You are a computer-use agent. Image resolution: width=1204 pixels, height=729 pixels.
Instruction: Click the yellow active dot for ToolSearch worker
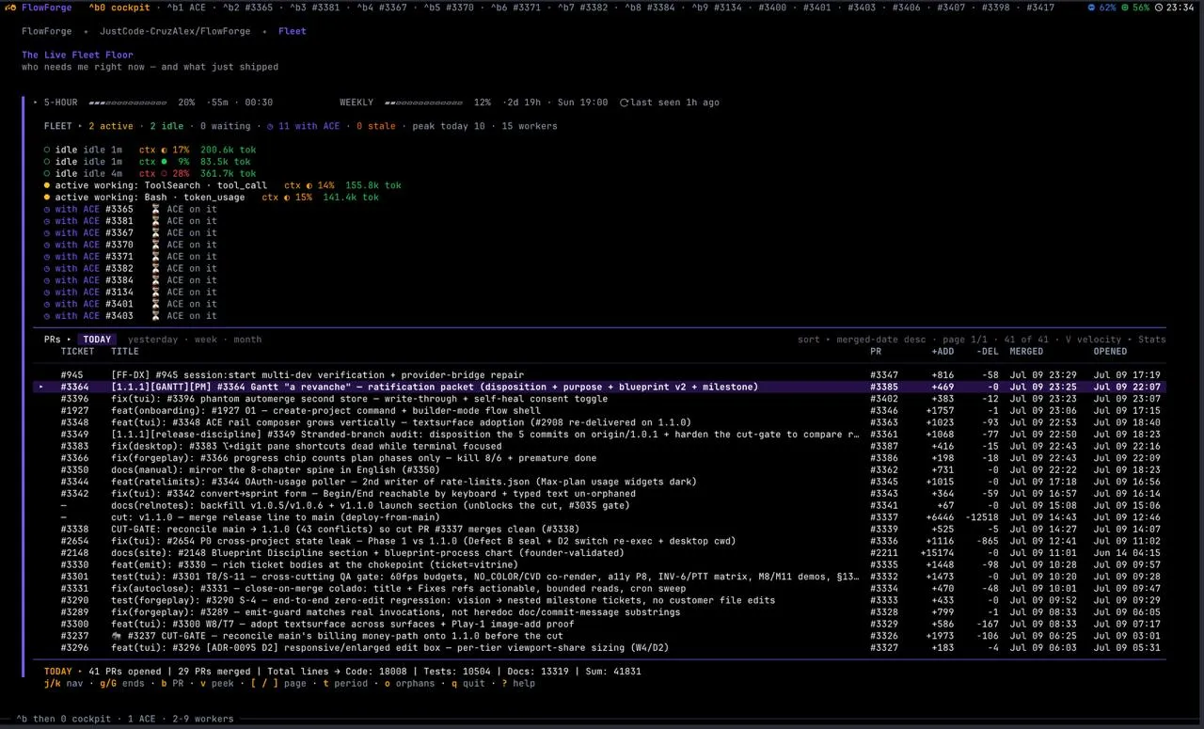pos(47,185)
